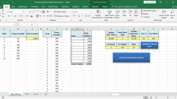The image size is (177, 99).
Task: Click the Ekle insert cells icon
Action: click(124, 12)
